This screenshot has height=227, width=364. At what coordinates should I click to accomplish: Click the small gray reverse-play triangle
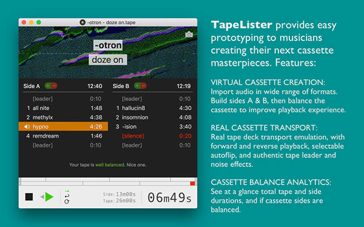point(42,197)
